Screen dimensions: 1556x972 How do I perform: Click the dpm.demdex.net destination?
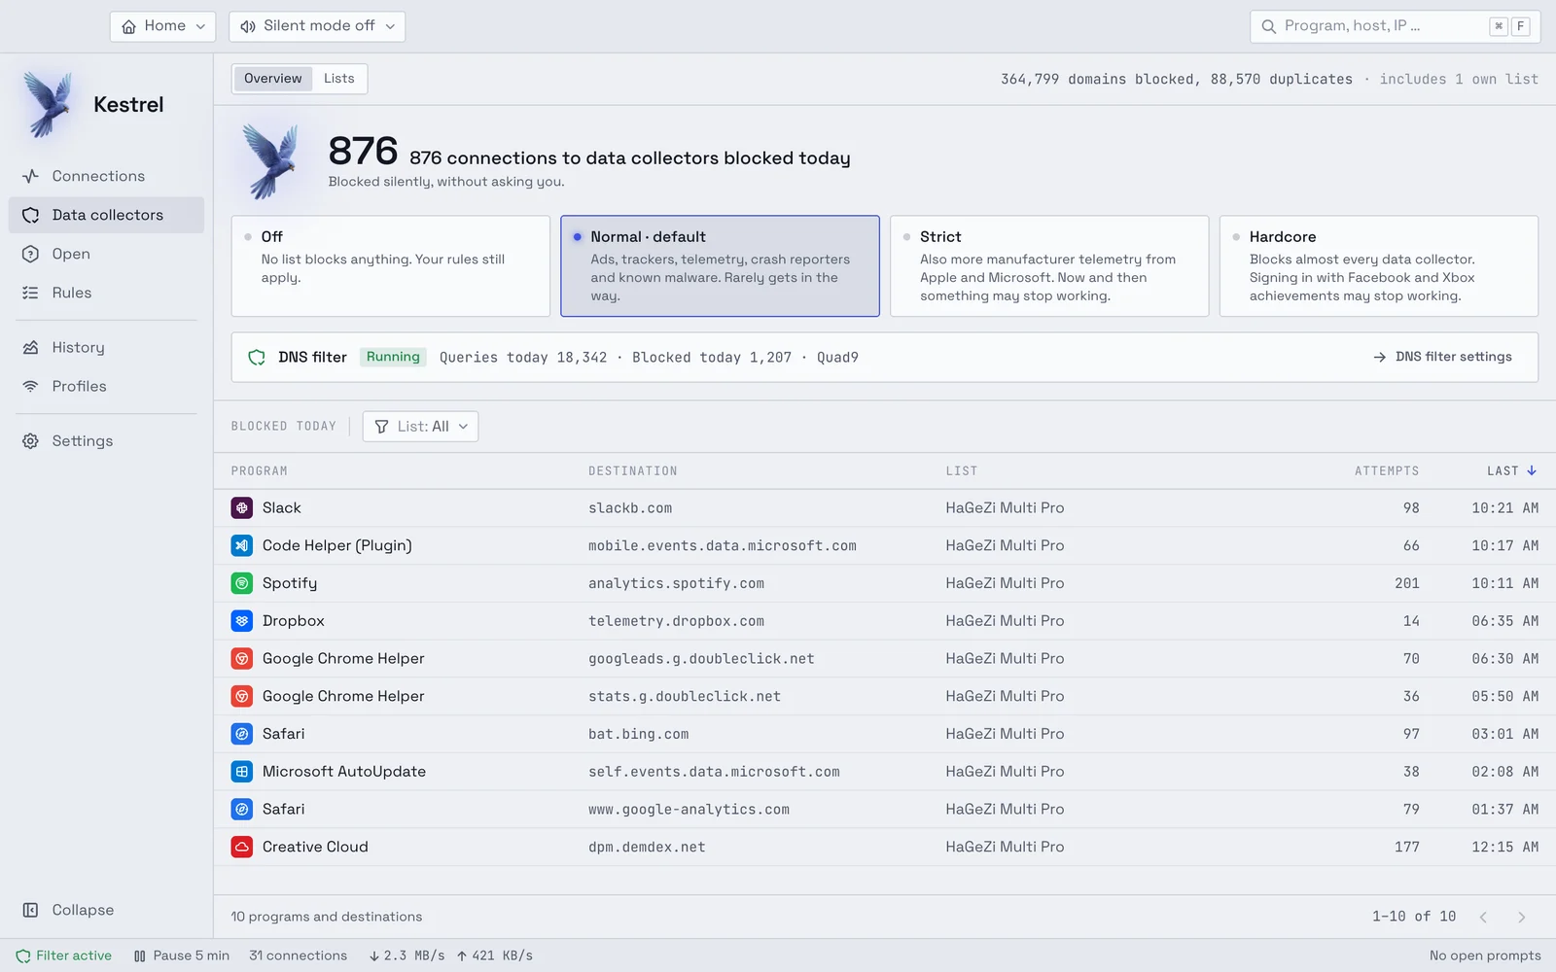point(647,847)
